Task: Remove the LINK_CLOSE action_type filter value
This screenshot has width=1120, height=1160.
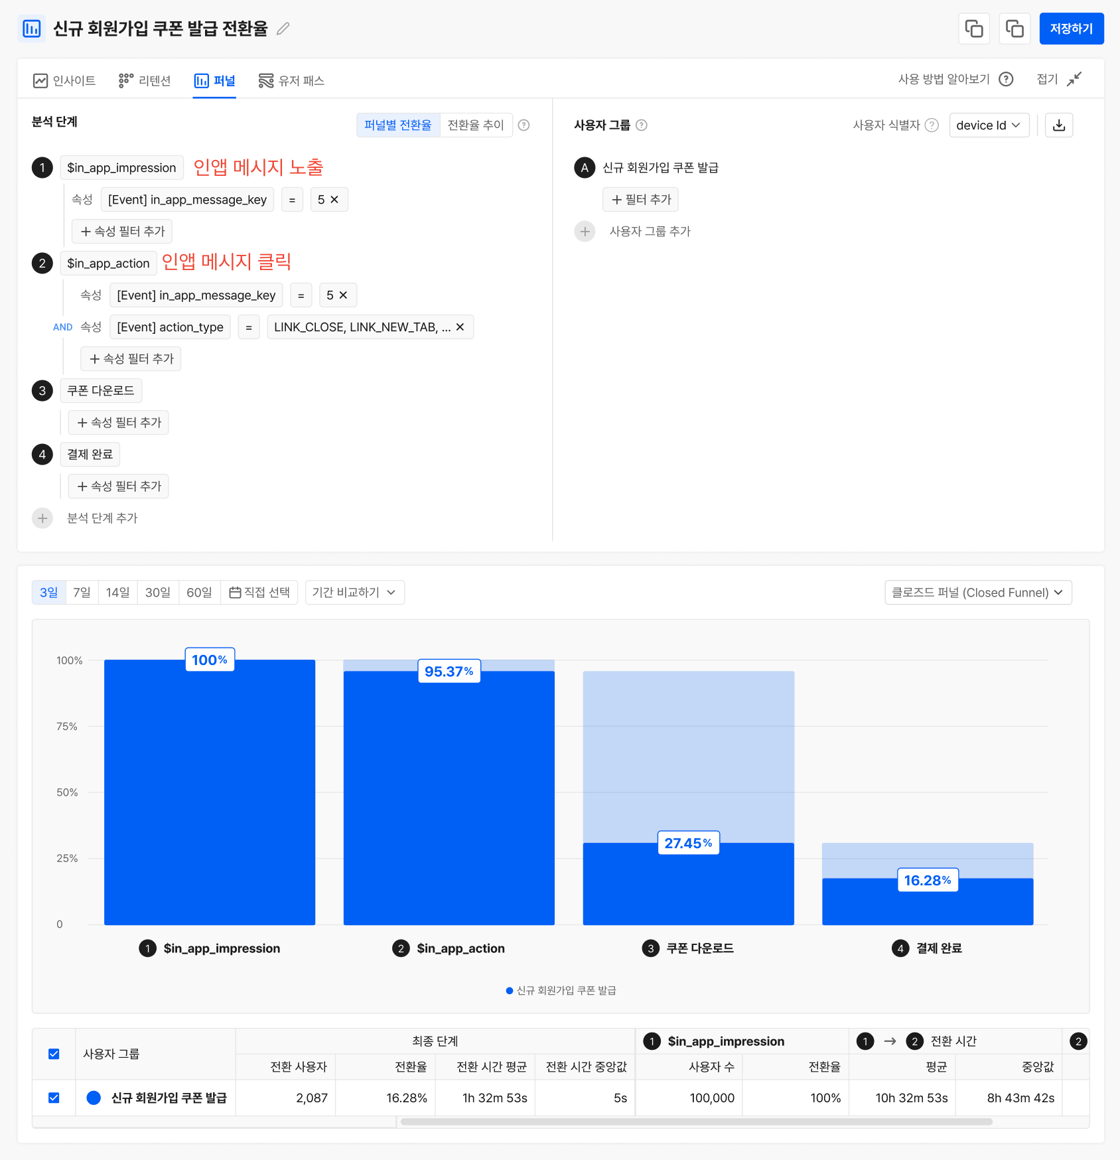Action: 460,327
